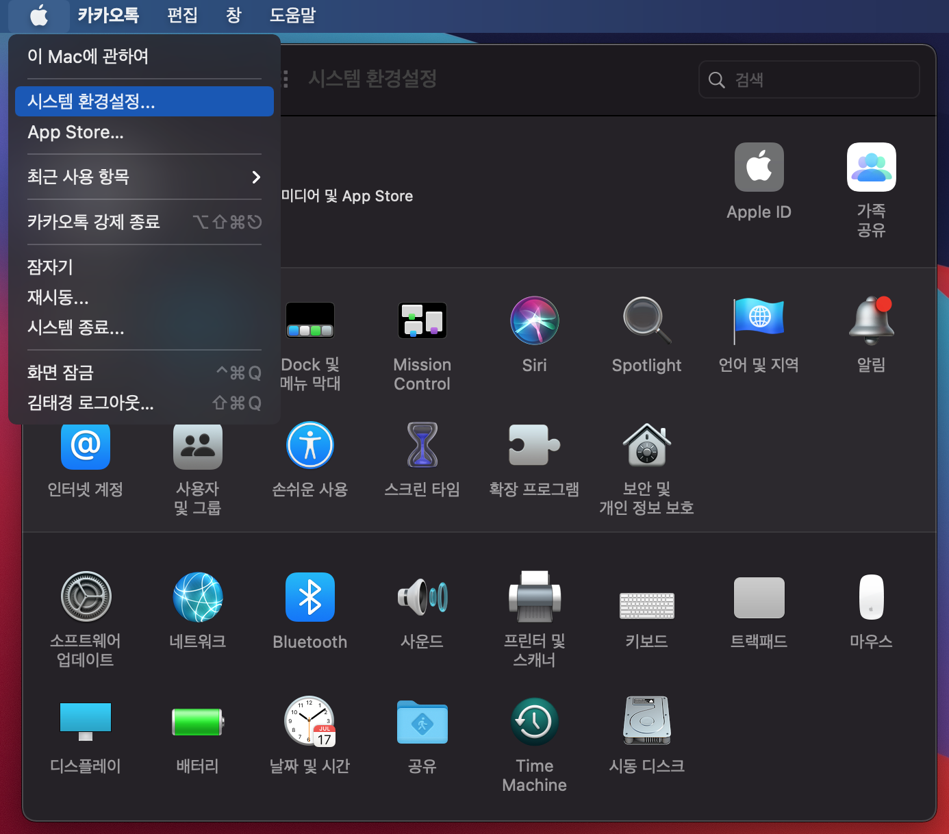Select 카카오톡 강제 종료 menu item
This screenshot has height=834, width=949.
[144, 222]
